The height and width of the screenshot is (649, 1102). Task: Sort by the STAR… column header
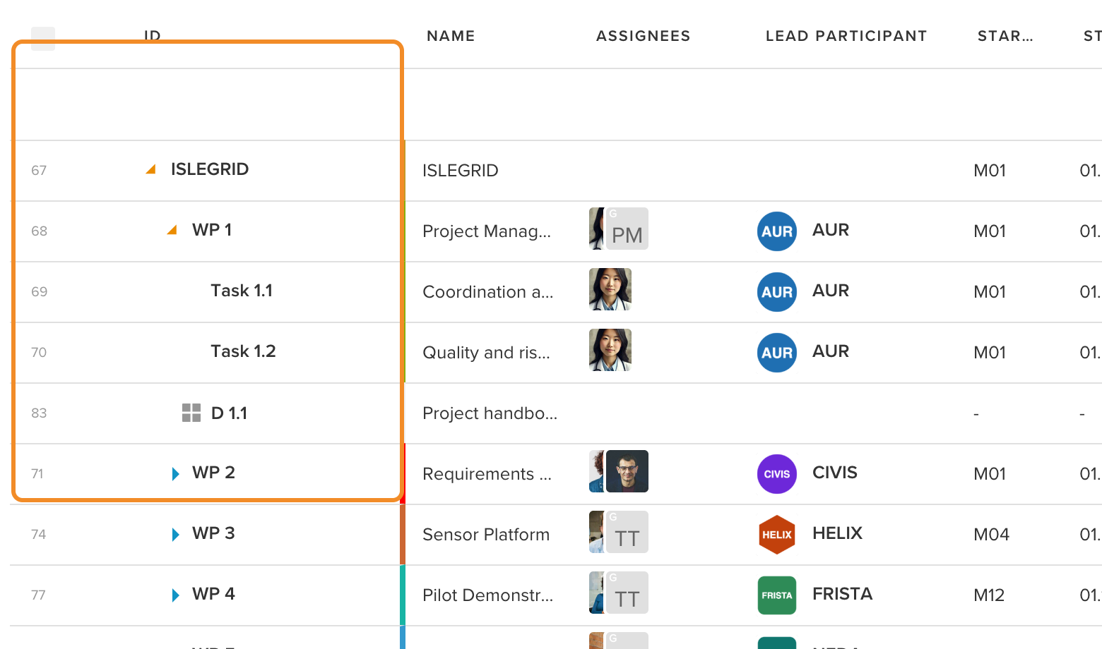tap(1005, 36)
